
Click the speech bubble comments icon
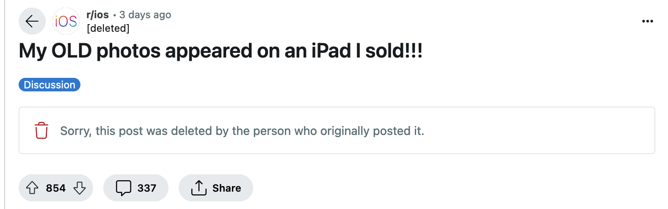pyautogui.click(x=124, y=188)
